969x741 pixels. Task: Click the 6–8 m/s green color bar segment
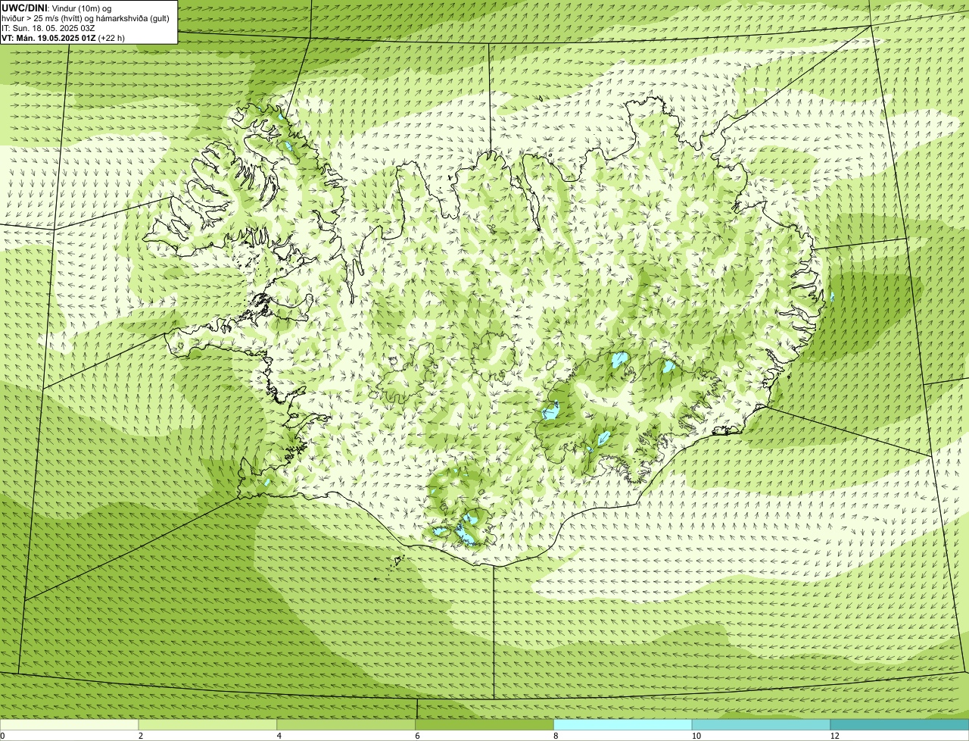pos(484,725)
